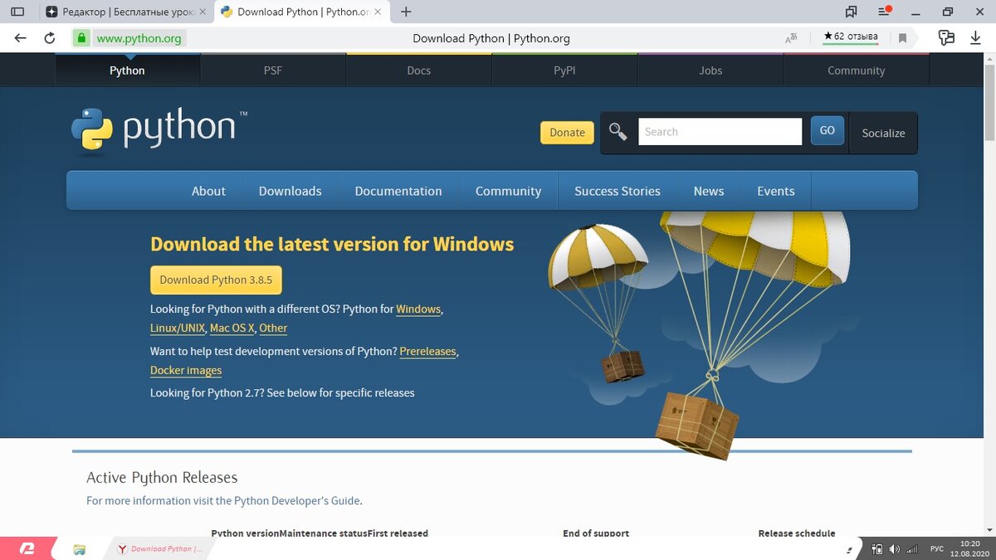Click the Download Python 3.8.5 button
This screenshot has height=560, width=996.
[216, 280]
